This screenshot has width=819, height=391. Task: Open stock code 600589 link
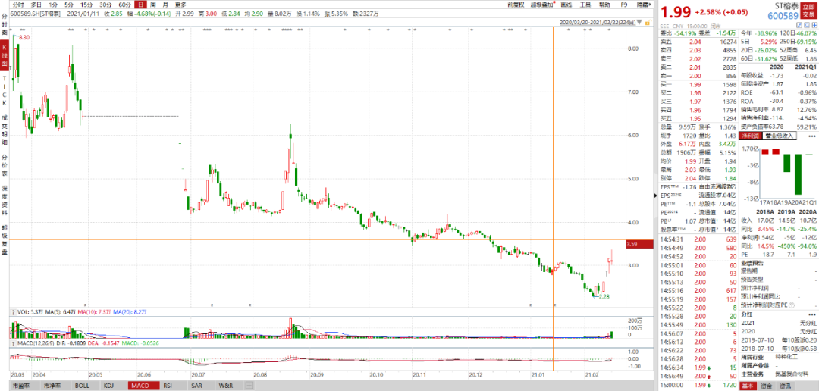click(x=782, y=17)
